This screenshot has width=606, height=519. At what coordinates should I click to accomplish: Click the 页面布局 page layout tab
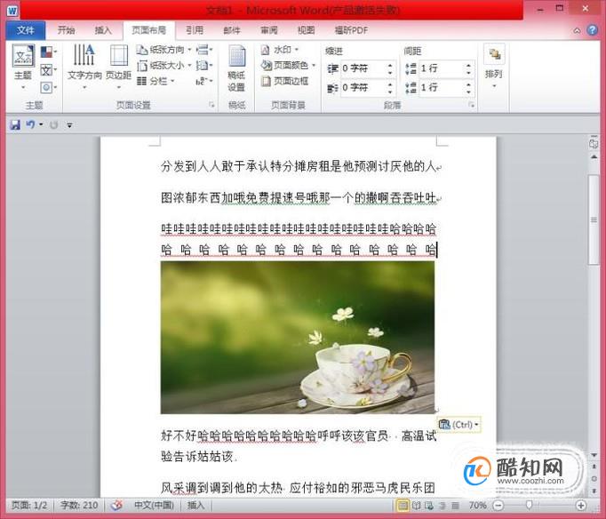tap(148, 30)
